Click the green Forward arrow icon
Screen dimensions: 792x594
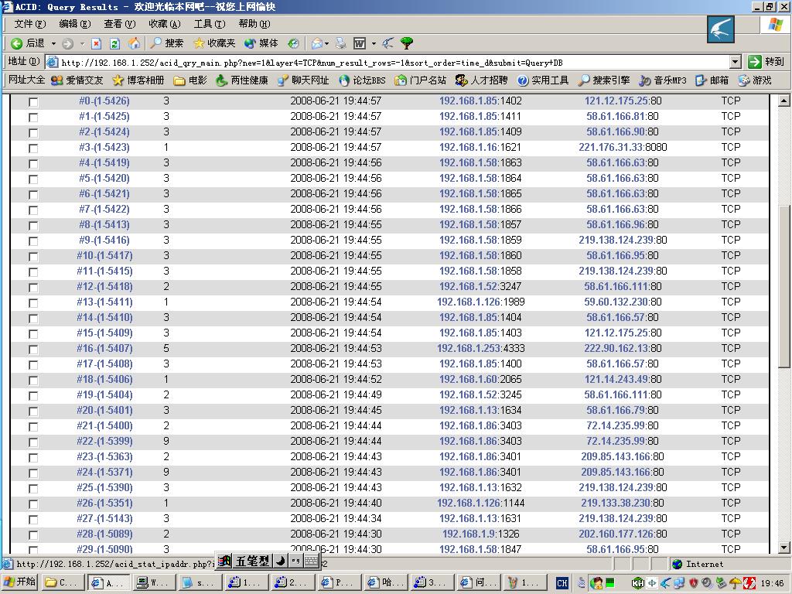pos(68,44)
